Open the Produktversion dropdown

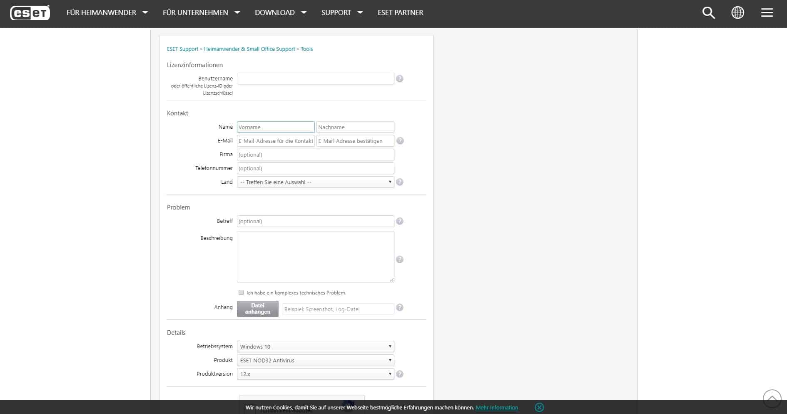315,374
